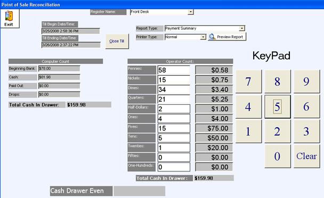This screenshot has width=324, height=198.
Task: Click the Preview Report magnifier button
Action: coord(227,37)
